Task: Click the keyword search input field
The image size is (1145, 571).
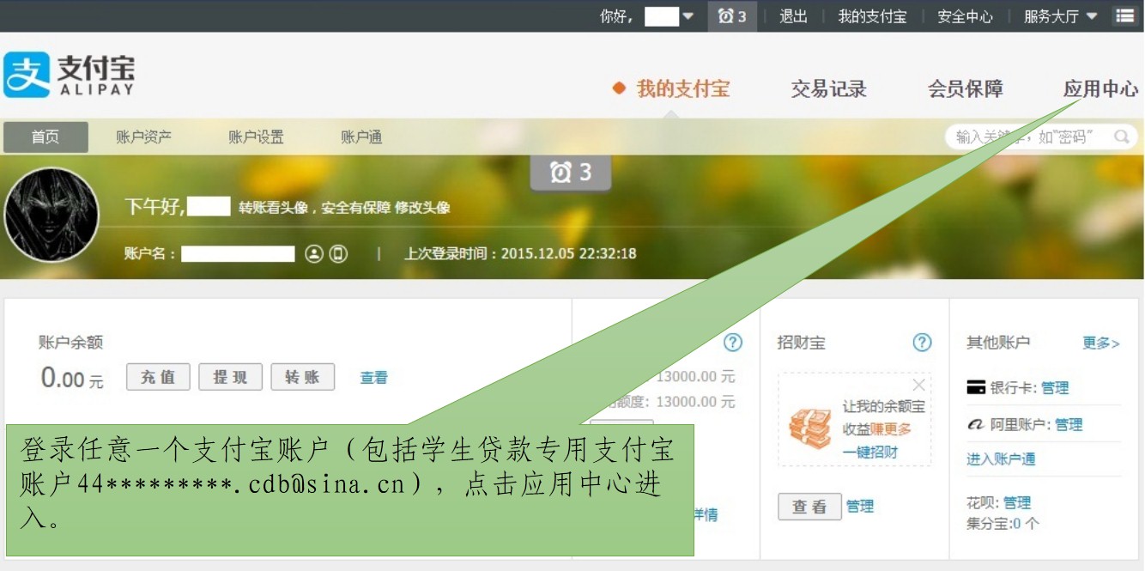Action: [1030, 137]
